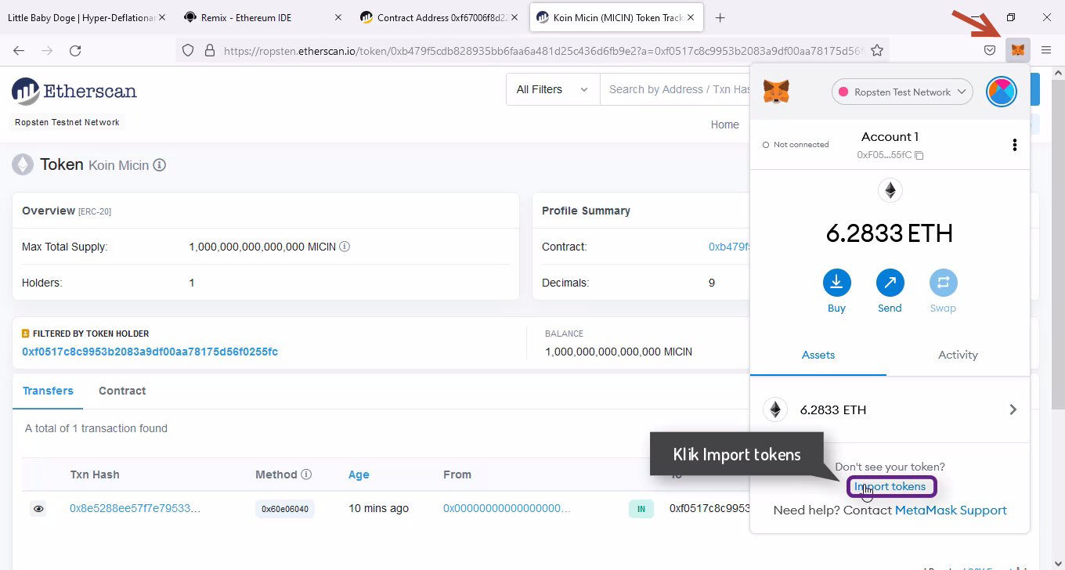
Task: Open the account options three-dot menu
Action: point(1014,145)
